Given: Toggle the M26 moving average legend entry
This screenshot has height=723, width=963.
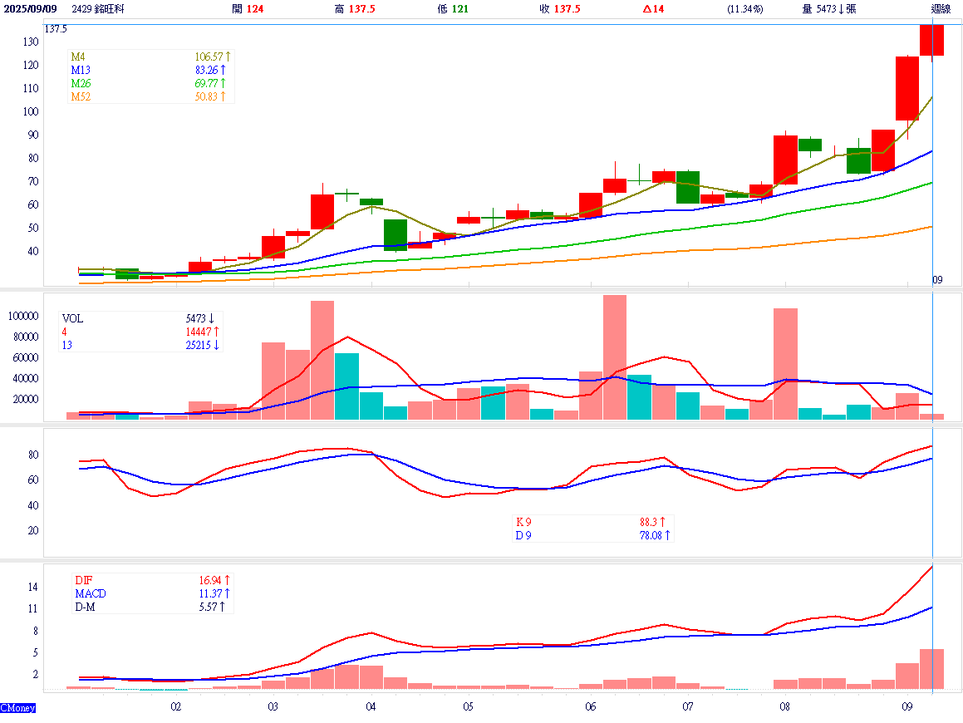Looking at the screenshot, I should [x=81, y=84].
